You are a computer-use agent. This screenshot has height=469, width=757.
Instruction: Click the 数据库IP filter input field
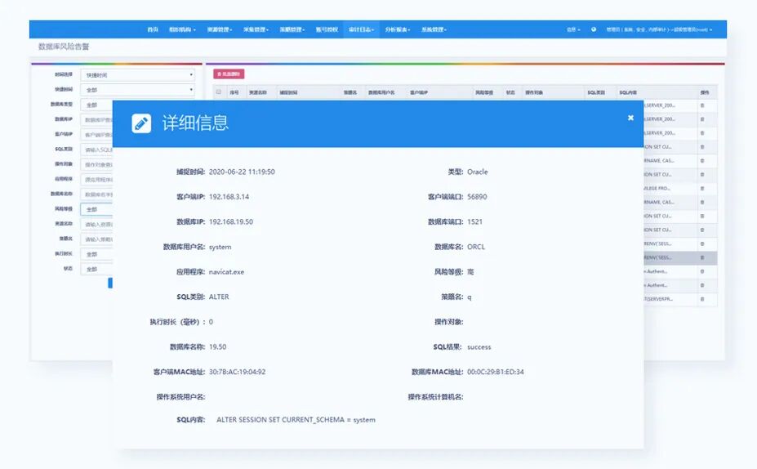tap(96, 120)
